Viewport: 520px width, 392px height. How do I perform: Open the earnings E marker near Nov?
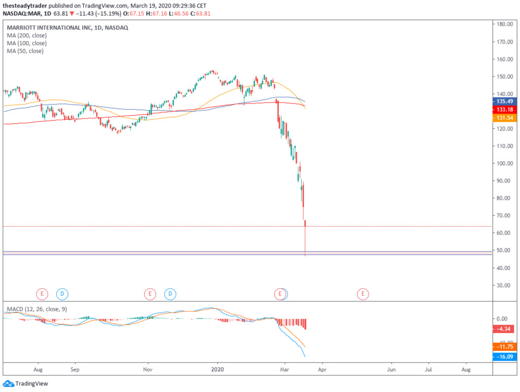point(150,294)
